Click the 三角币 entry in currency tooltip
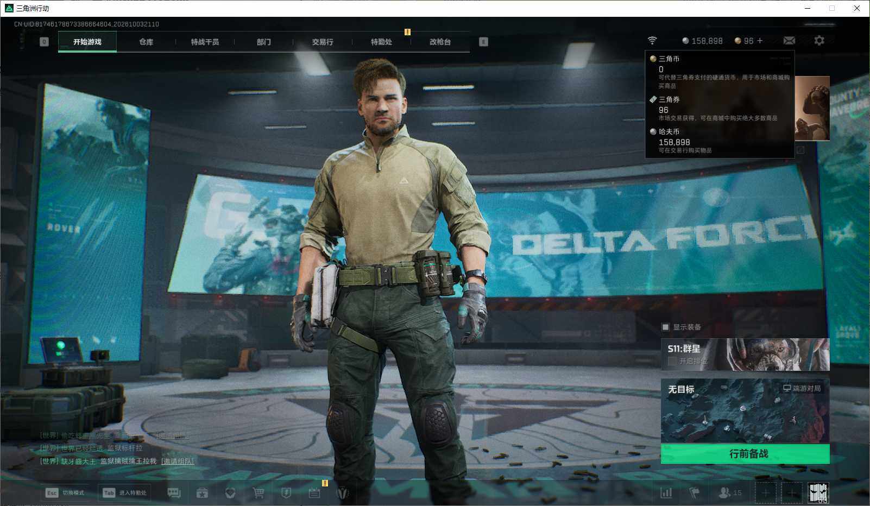 (719, 72)
